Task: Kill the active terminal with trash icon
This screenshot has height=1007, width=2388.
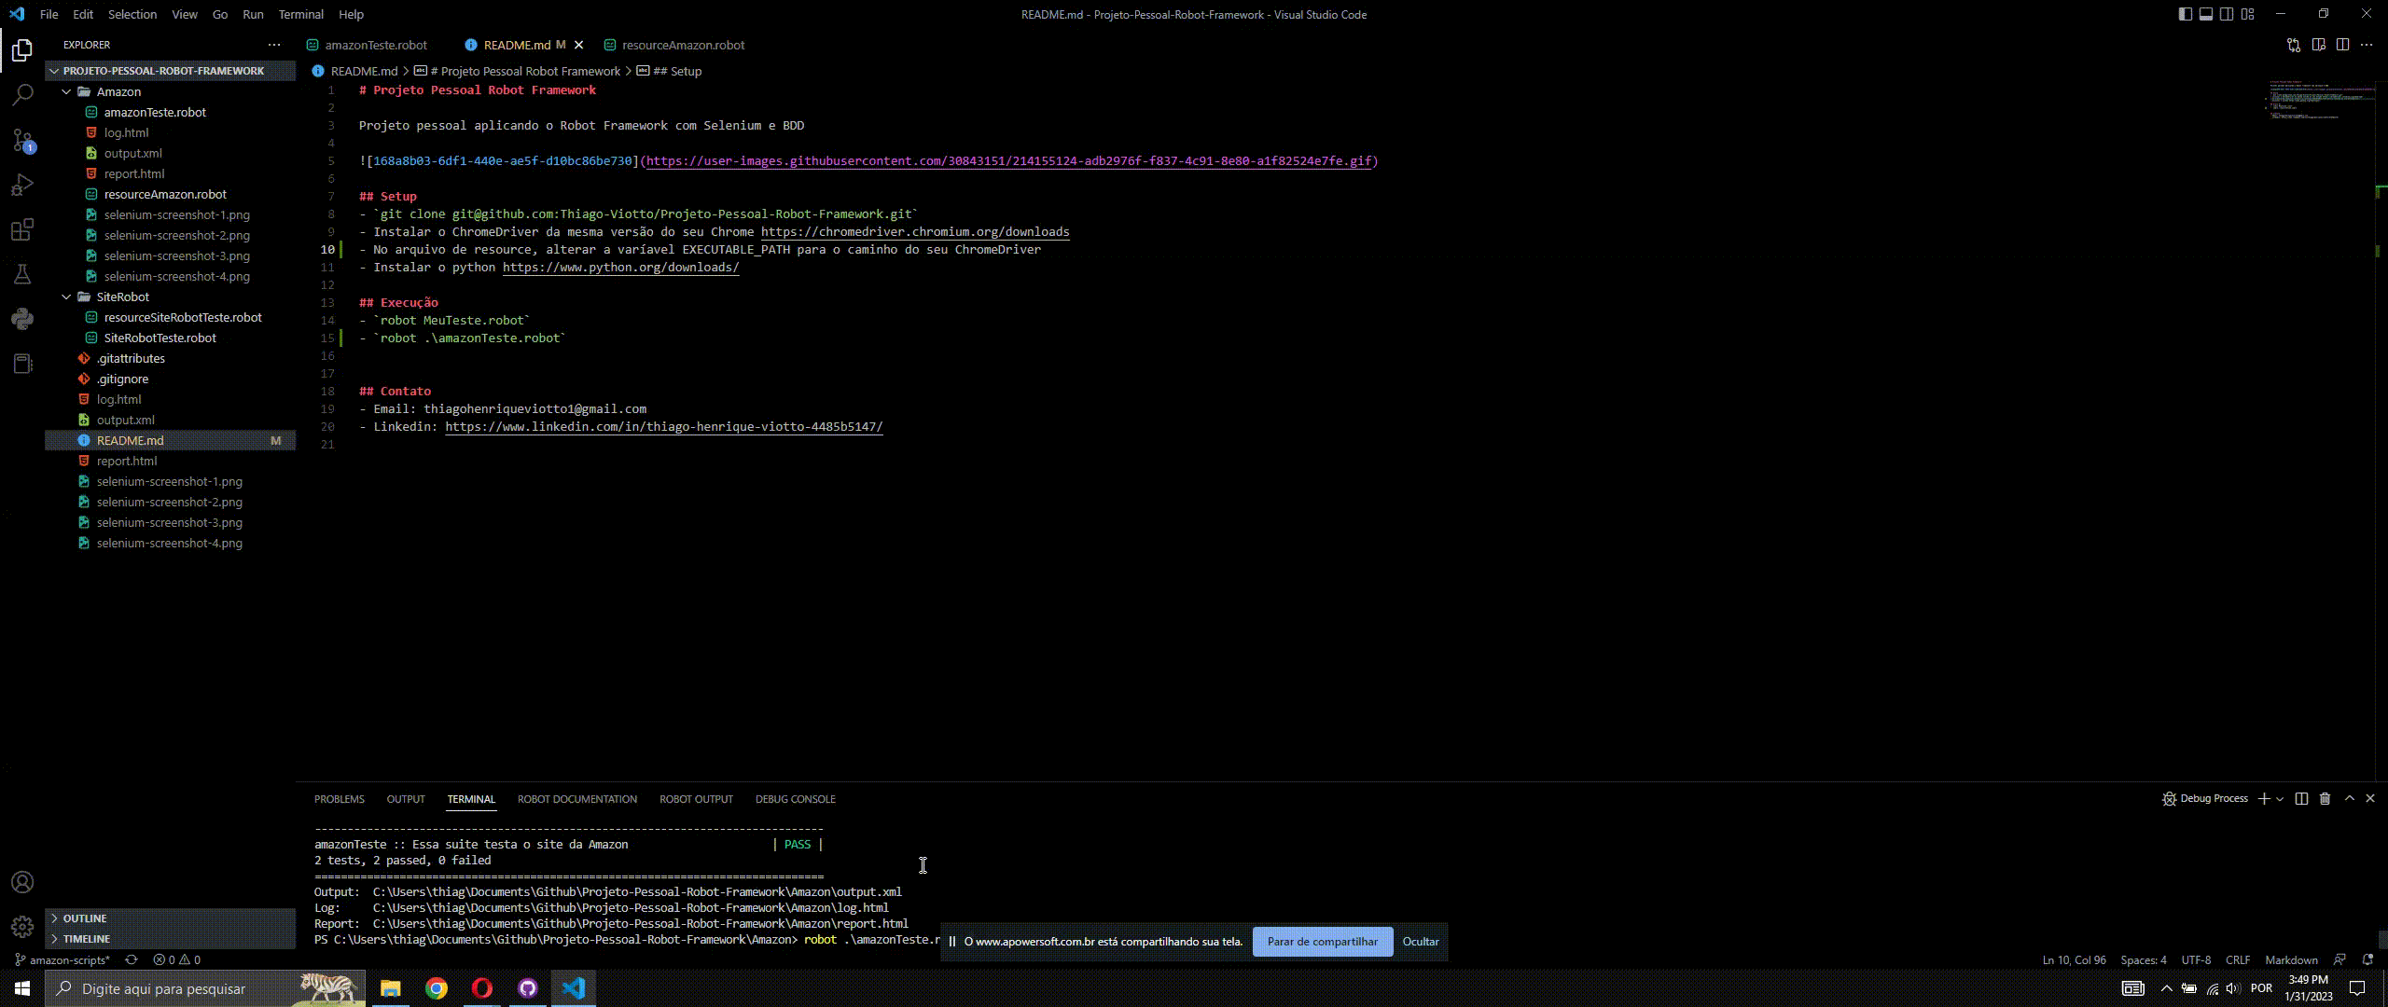Action: [2324, 798]
